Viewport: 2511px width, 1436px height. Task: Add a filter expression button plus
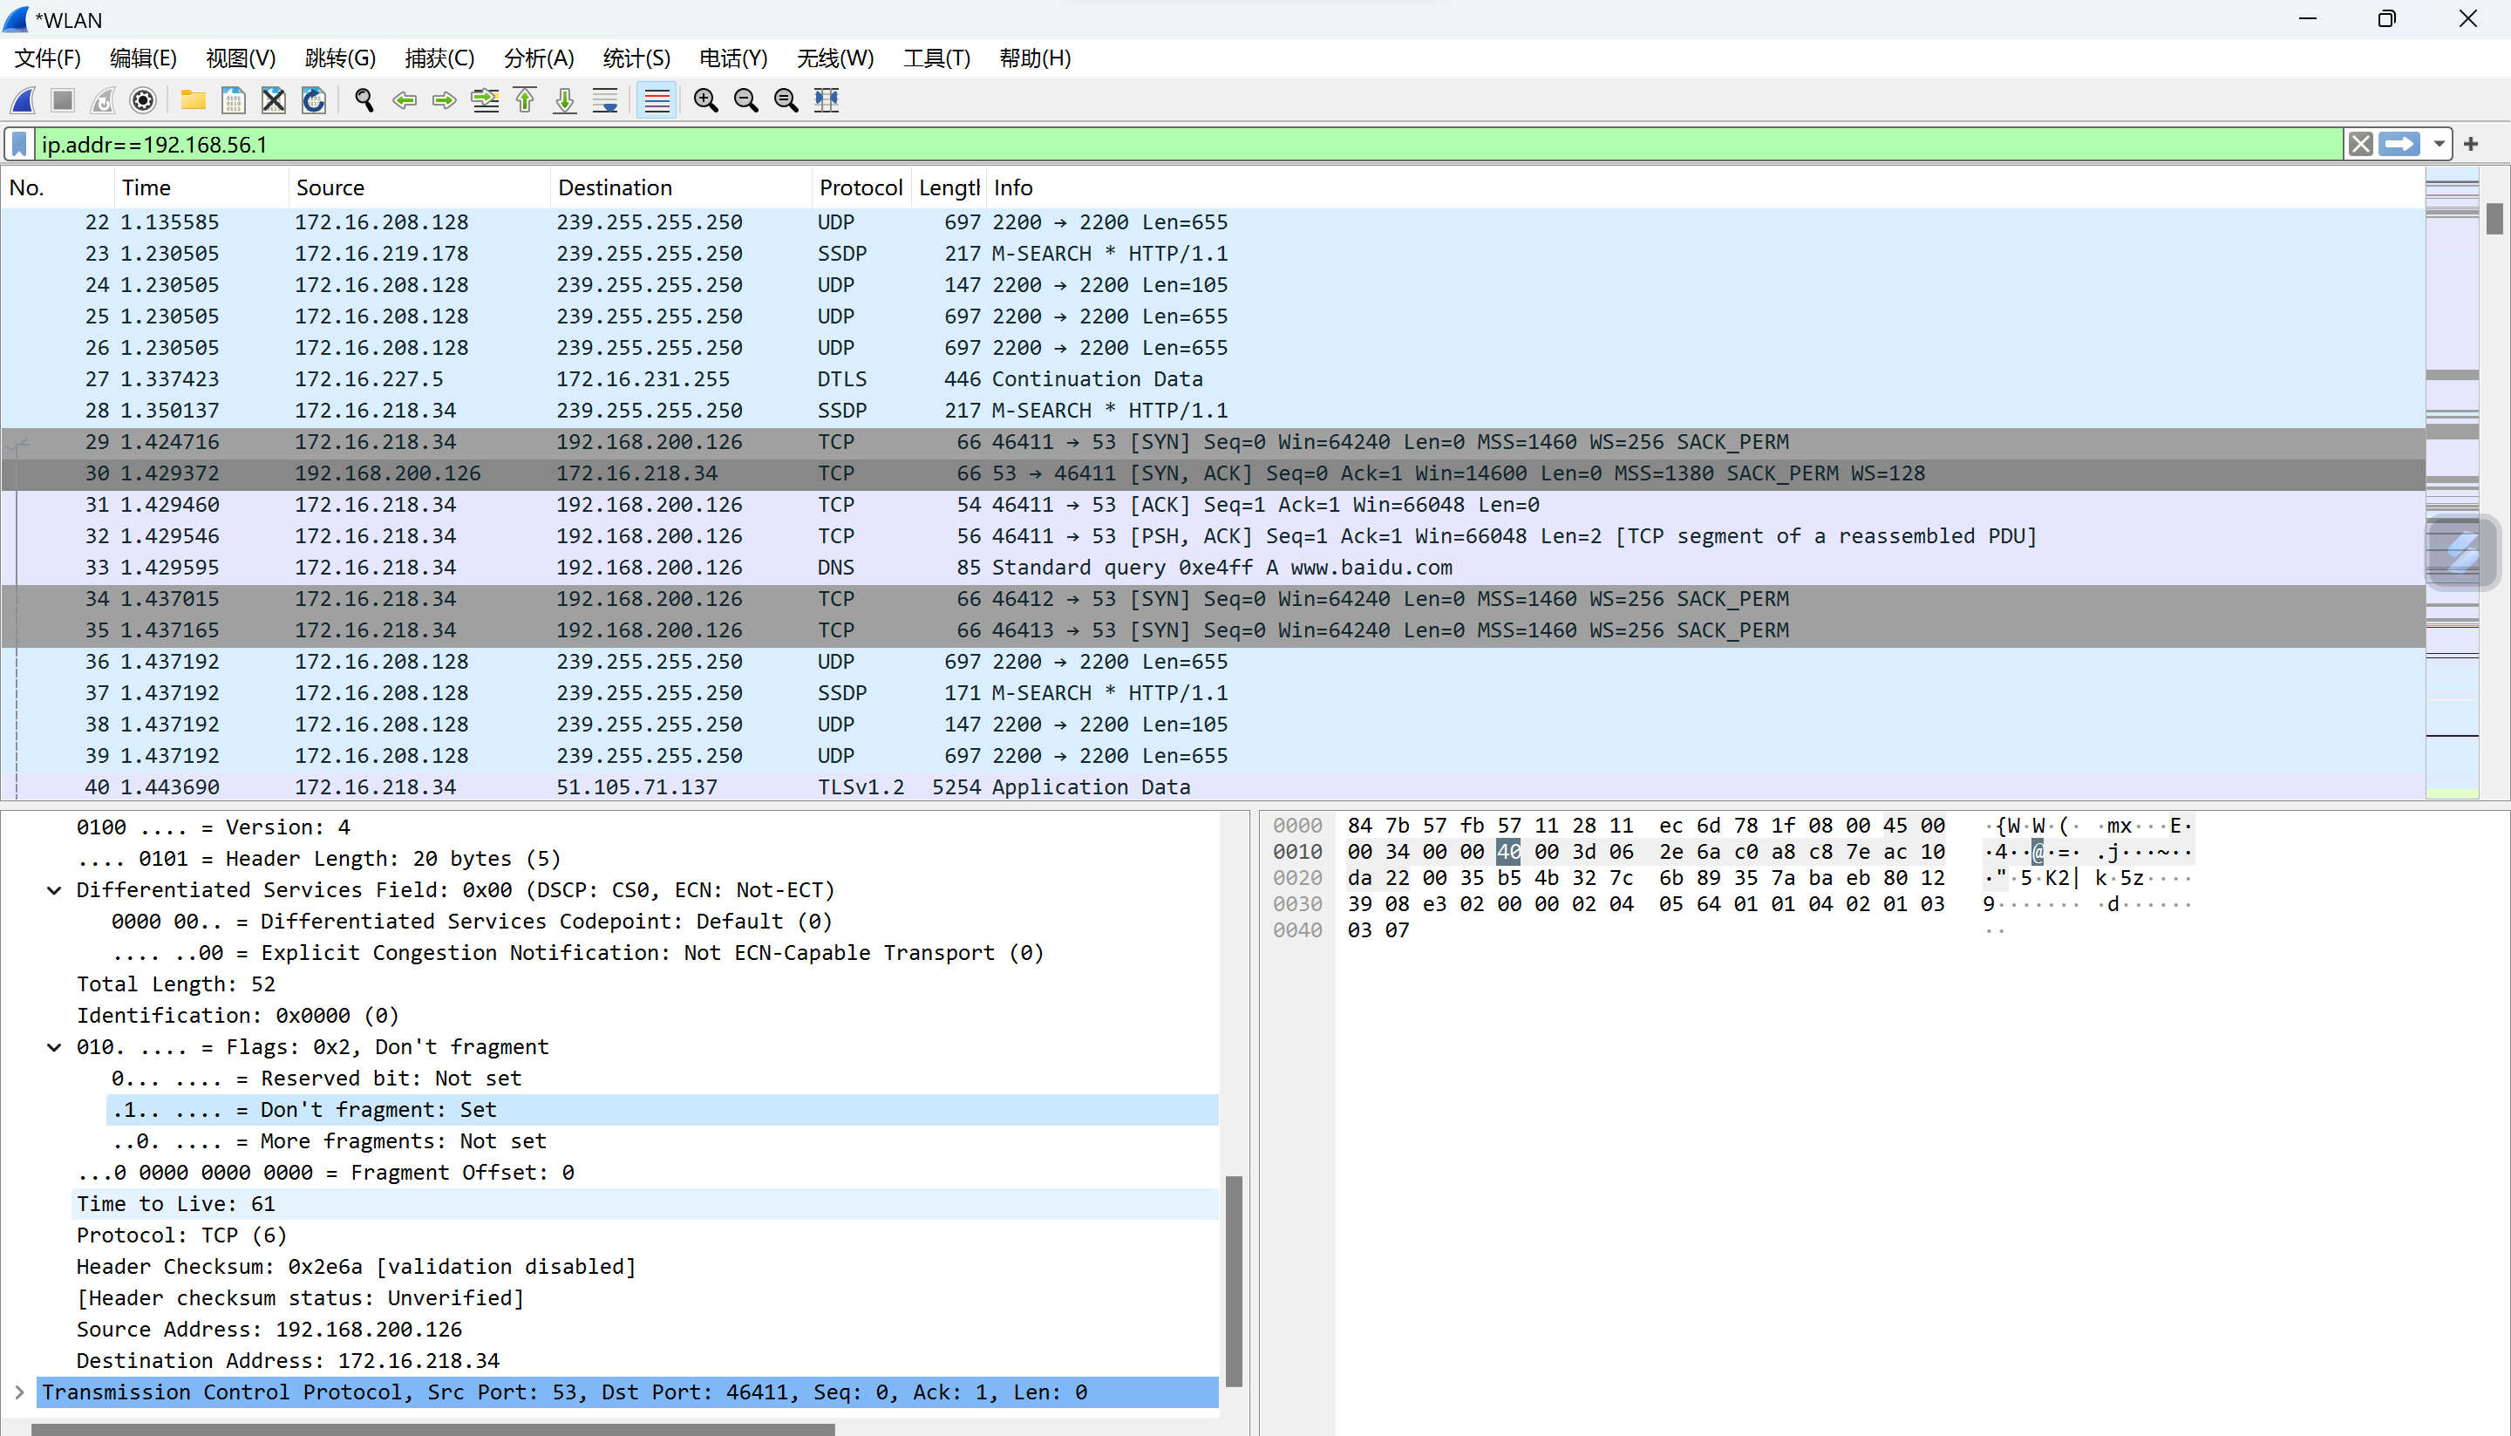(x=2471, y=144)
